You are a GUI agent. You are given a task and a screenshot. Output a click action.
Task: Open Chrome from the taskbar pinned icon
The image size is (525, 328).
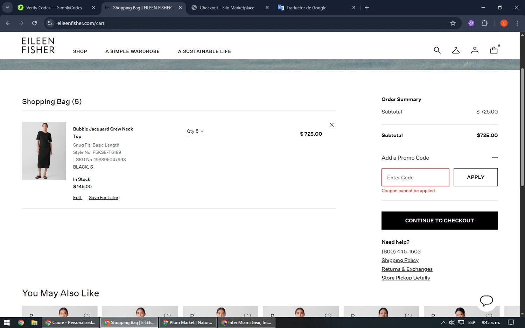[x=21, y=322]
